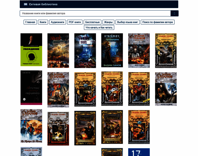The height and width of the screenshot is (156, 198).
Task: Open Поиск по фамилии автора
Action: point(158,22)
